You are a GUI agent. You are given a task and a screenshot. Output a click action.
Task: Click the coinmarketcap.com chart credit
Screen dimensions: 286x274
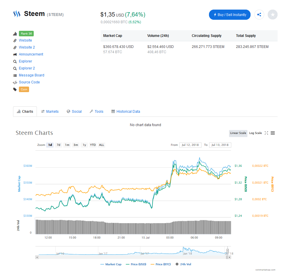265,270
